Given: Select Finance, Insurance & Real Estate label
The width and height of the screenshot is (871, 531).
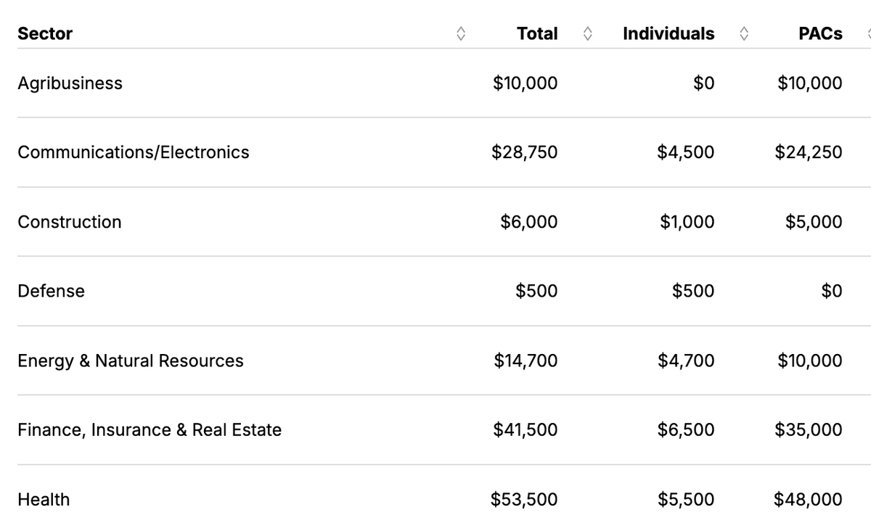Looking at the screenshot, I should tap(149, 430).
